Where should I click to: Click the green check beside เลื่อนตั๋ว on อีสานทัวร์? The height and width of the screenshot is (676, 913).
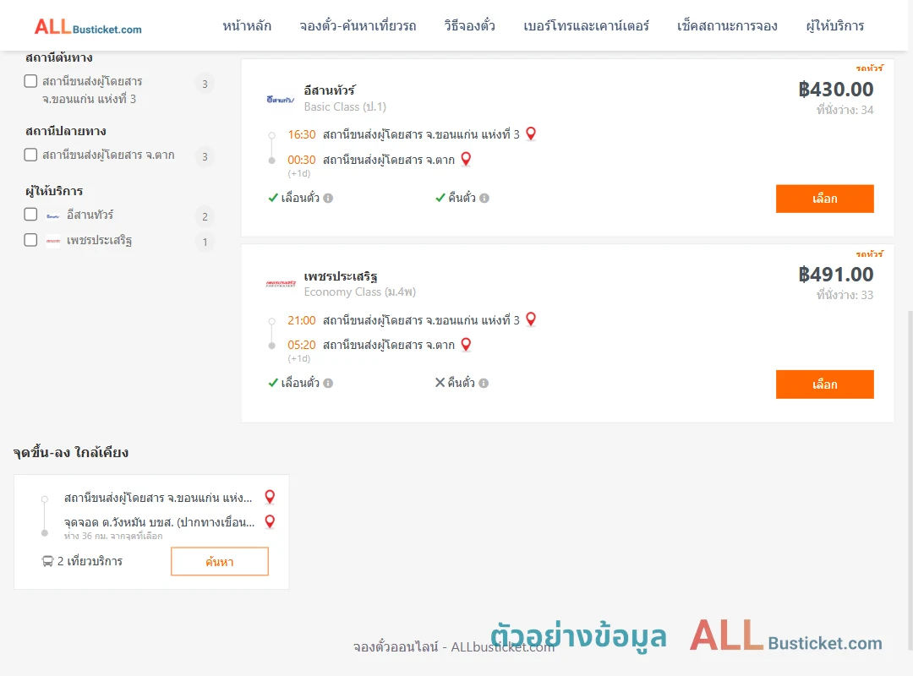[273, 198]
